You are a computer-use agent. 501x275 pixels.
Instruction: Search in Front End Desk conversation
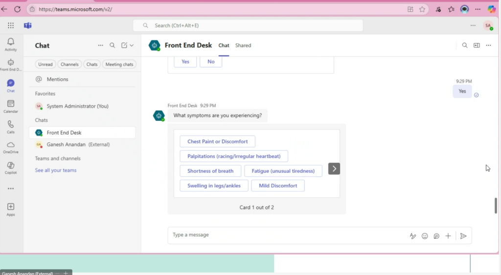pos(465,46)
